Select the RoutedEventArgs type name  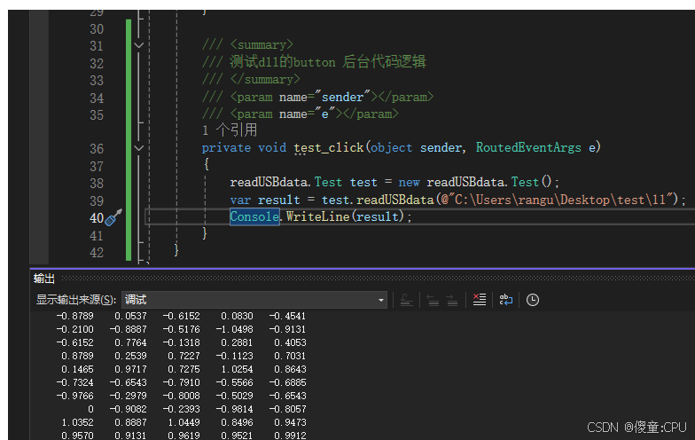pos(528,147)
